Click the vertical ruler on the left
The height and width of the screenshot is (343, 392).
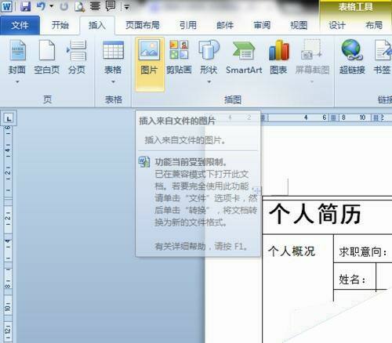click(8, 233)
